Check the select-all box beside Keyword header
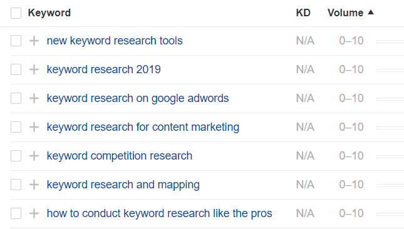 [16, 13]
